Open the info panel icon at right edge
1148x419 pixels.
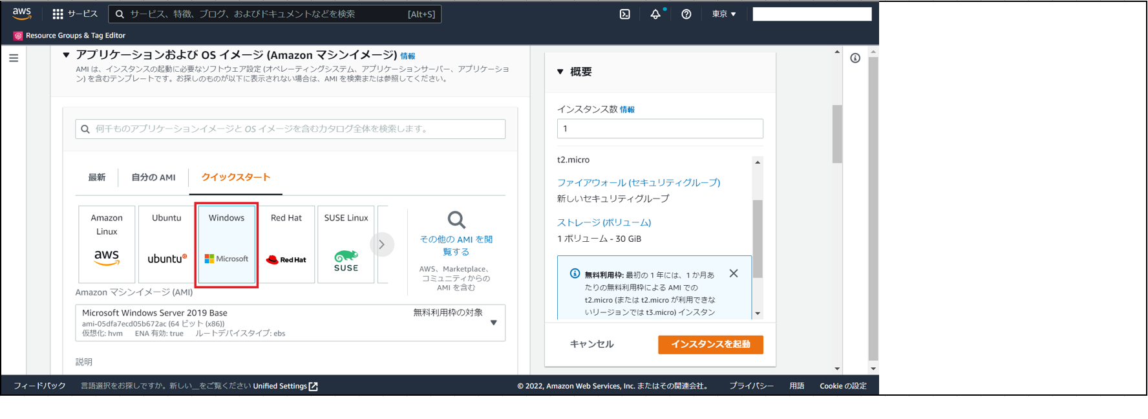click(x=855, y=58)
